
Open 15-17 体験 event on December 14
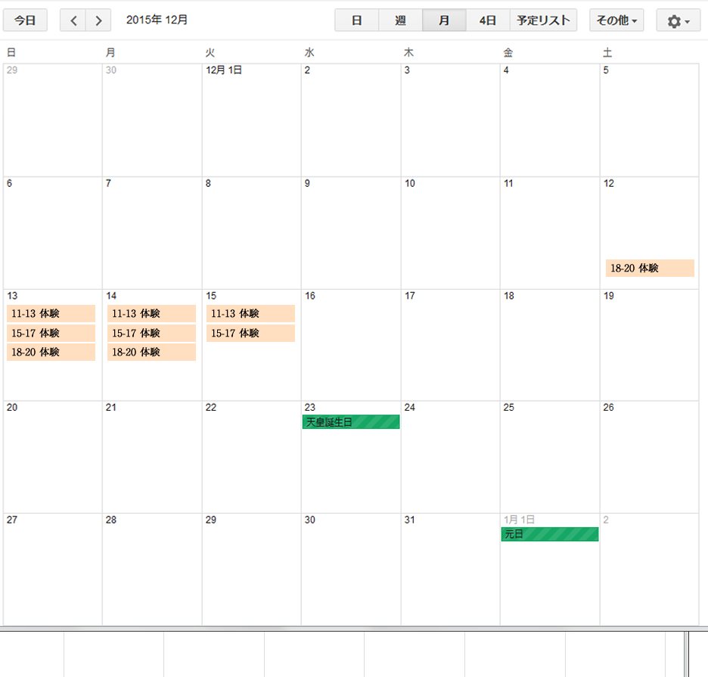coord(151,333)
